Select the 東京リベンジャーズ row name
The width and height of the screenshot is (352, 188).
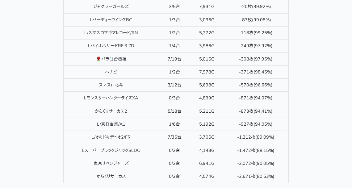click(x=111, y=163)
